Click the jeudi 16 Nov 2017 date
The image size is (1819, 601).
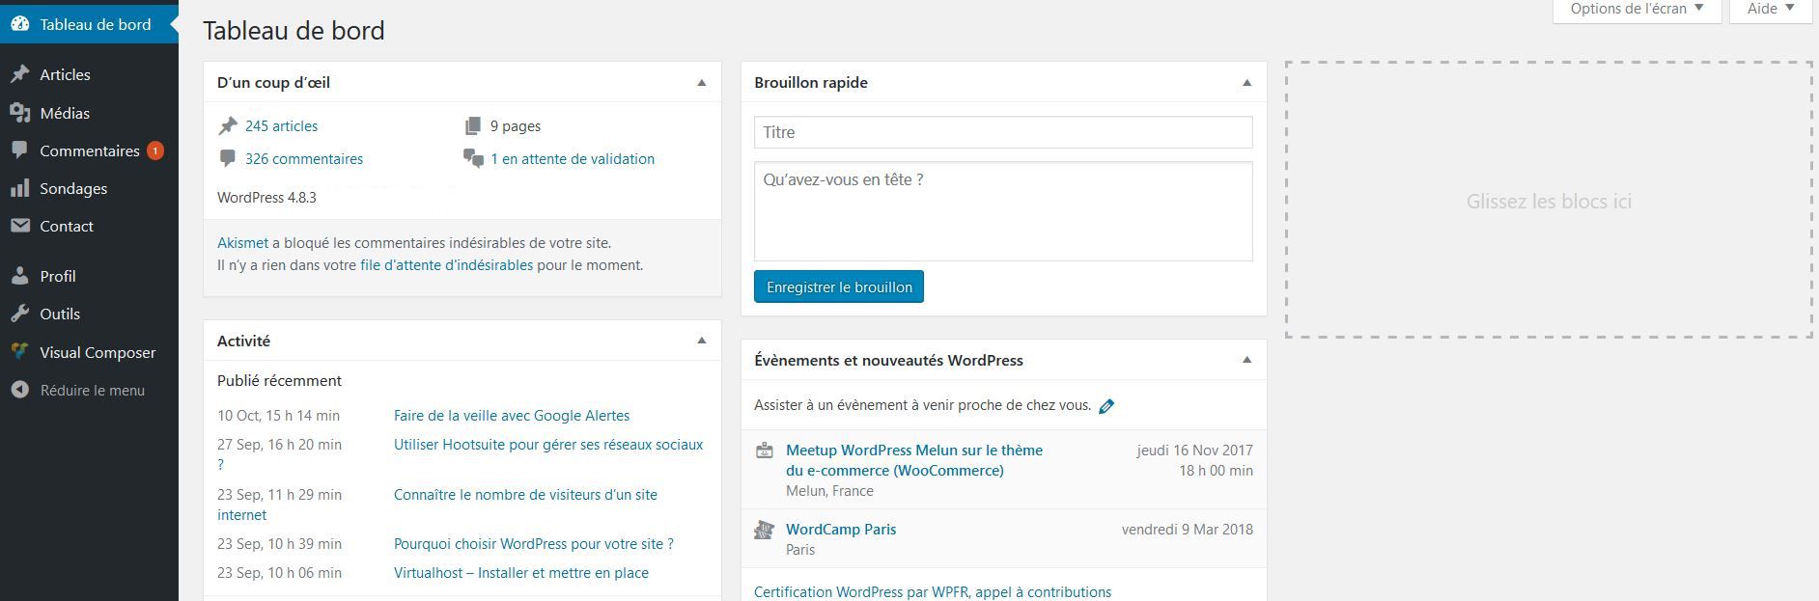tap(1195, 451)
